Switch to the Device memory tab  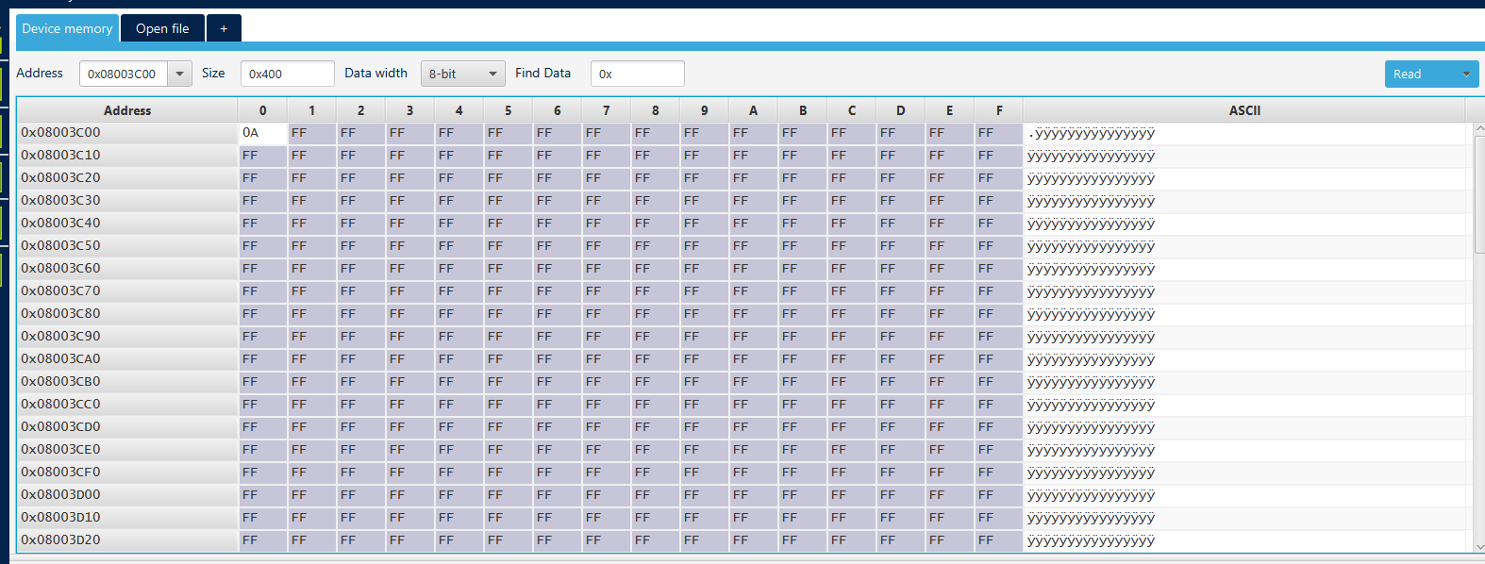(x=67, y=28)
